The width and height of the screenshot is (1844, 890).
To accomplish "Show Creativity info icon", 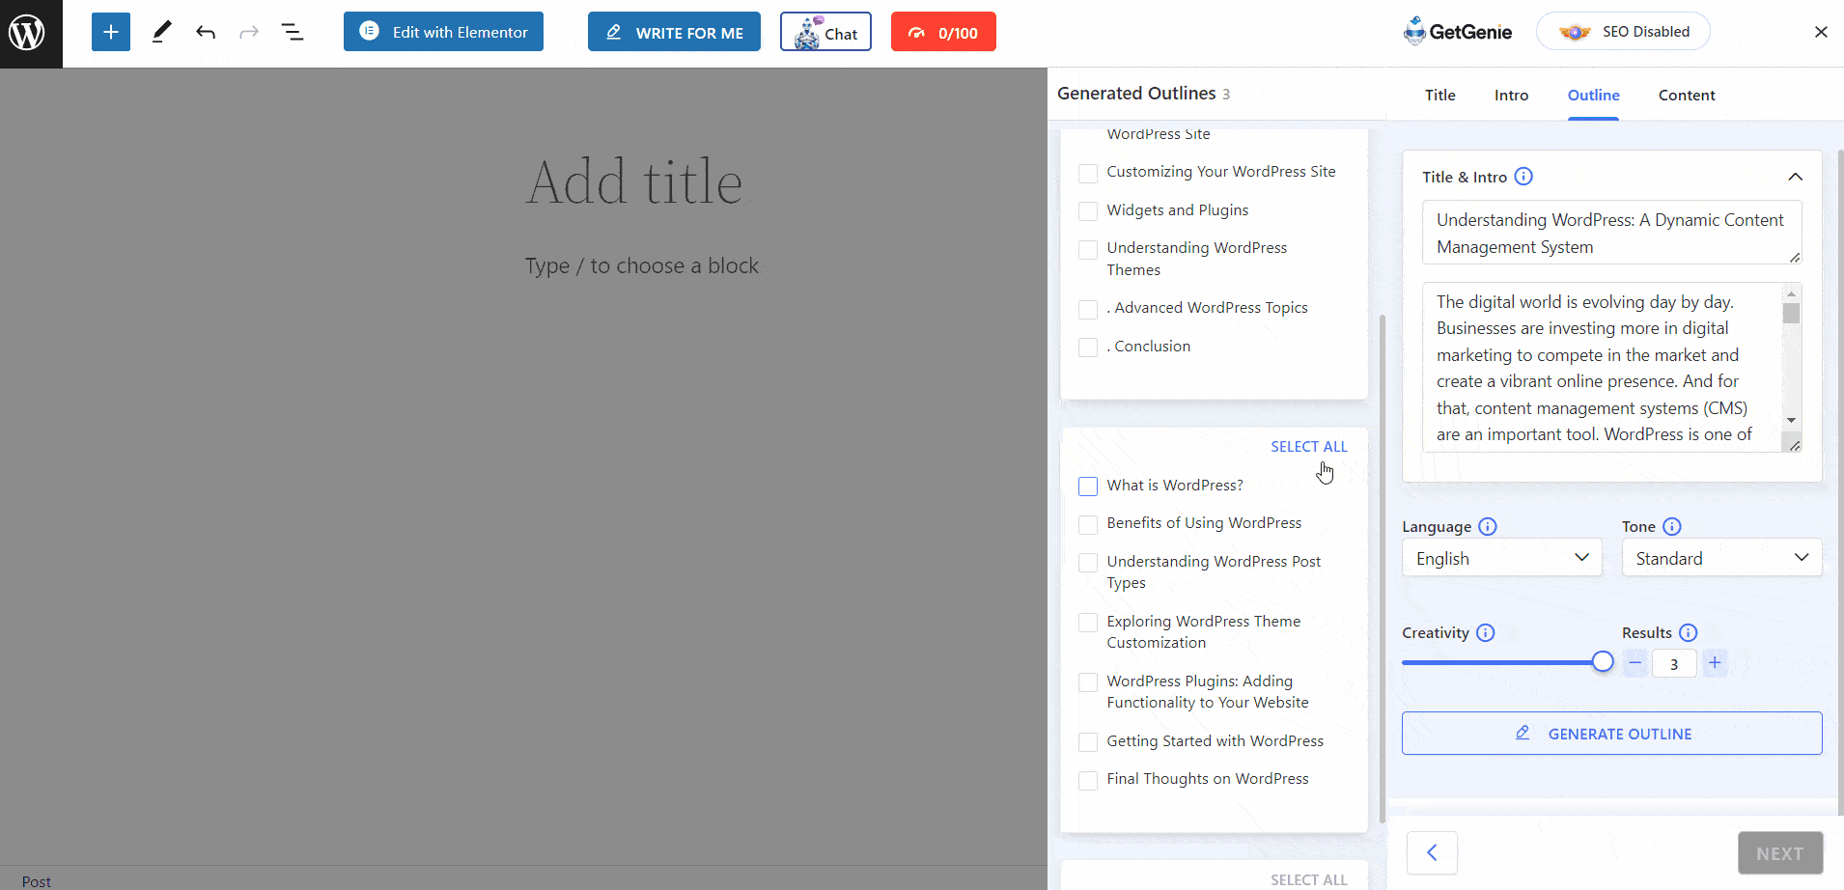I will 1486,632.
